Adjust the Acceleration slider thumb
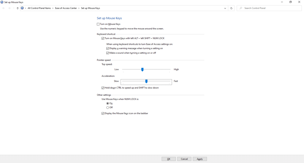 pos(146,81)
